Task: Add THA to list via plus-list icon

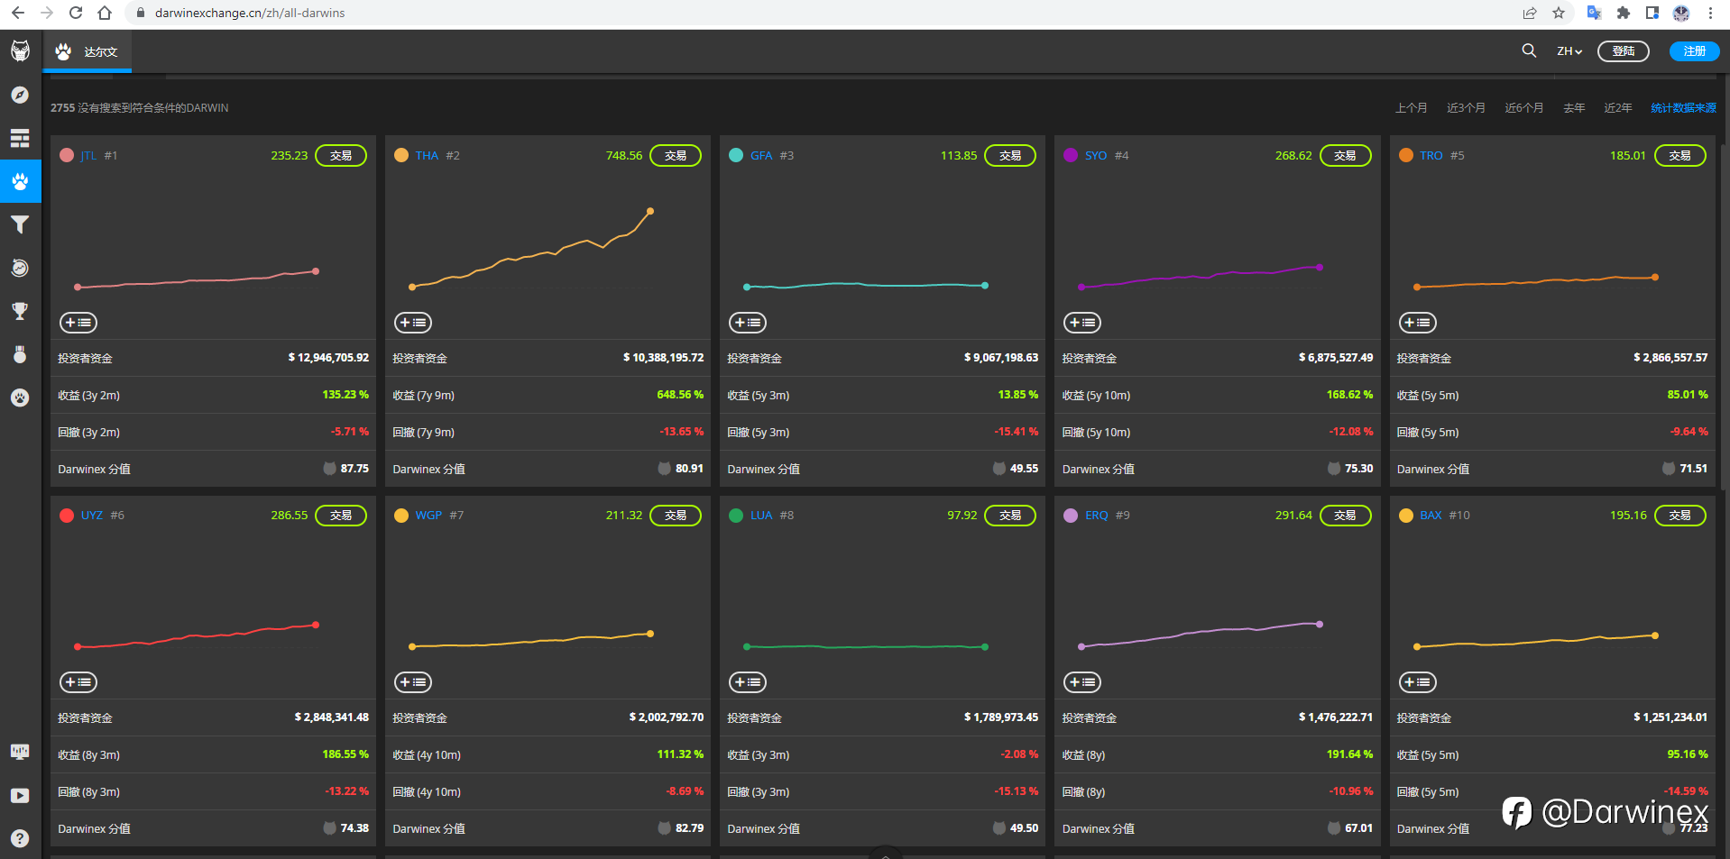Action: 413,323
